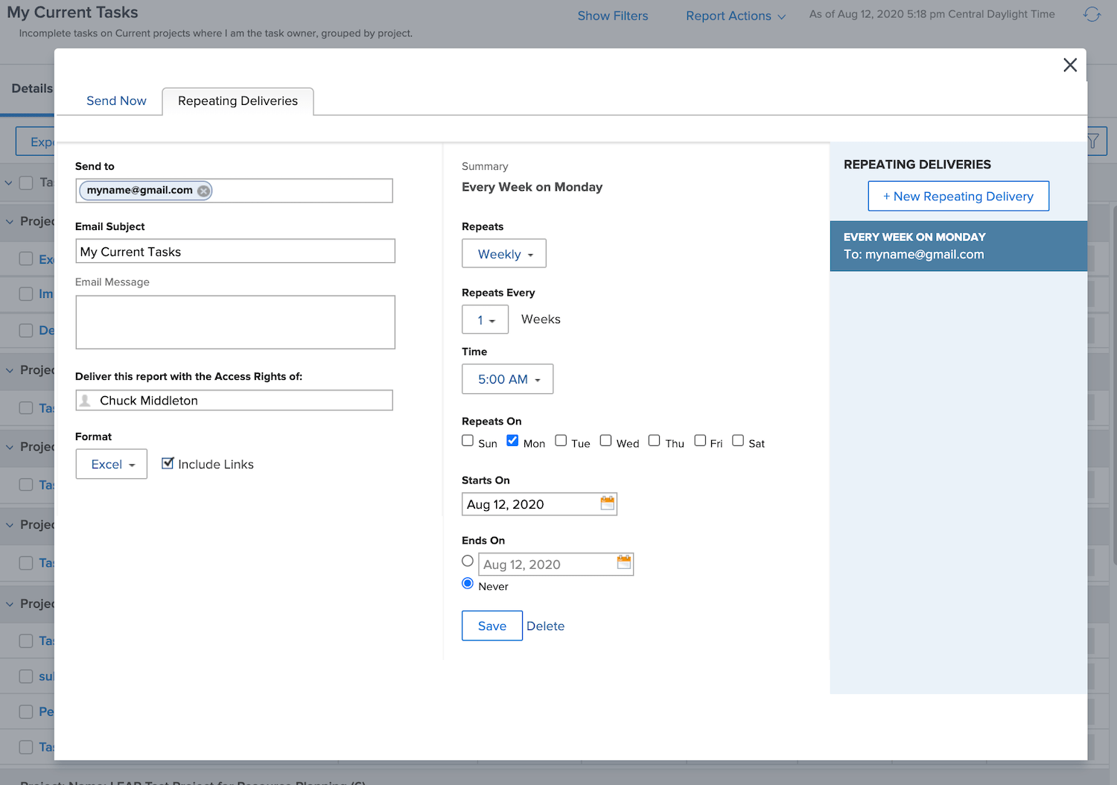Click the chevron next to Report Actions
The width and height of the screenshot is (1117, 785).
pos(781,16)
